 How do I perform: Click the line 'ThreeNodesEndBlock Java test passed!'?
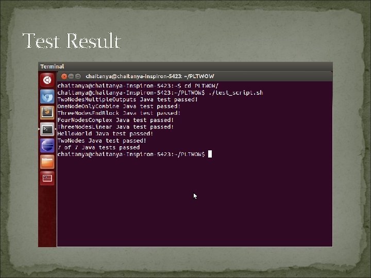[119, 113]
